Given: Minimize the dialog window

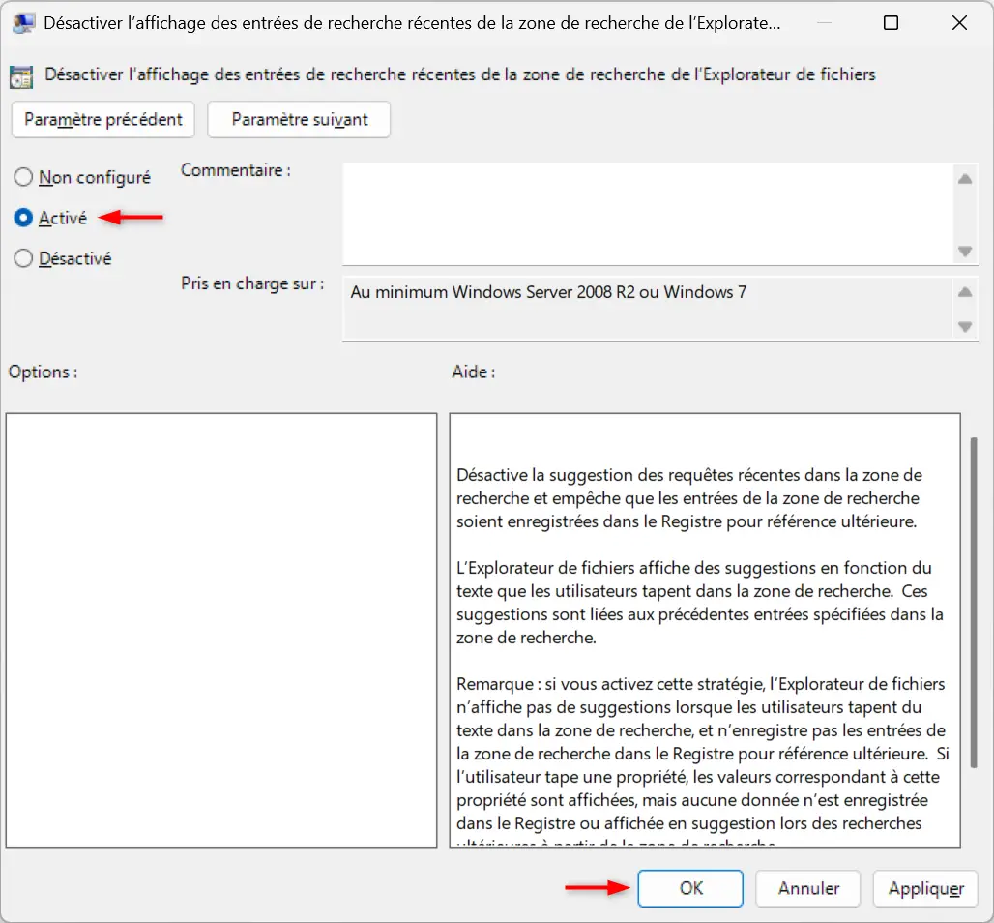Looking at the screenshot, I should coord(824,23).
